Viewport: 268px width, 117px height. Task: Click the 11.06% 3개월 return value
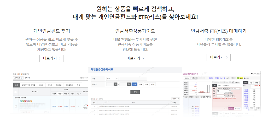click(x=60, y=106)
